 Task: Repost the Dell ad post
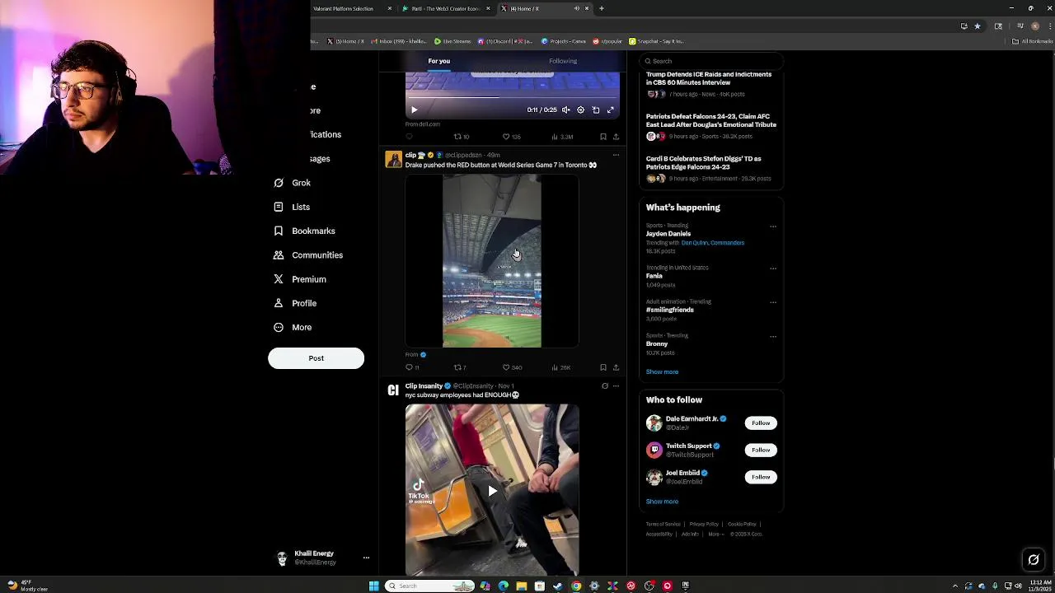[x=461, y=137]
